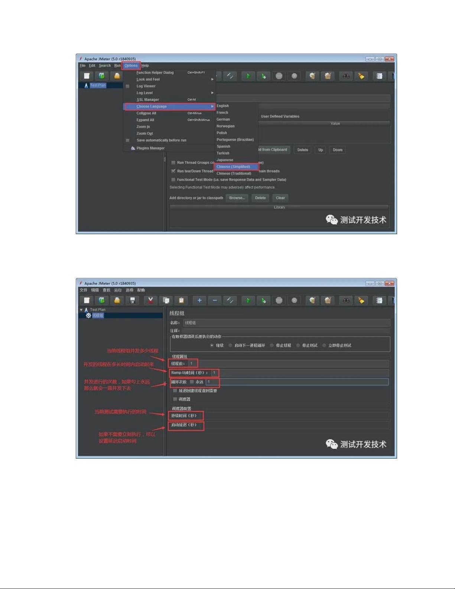Click Toggle icon in lower JMeter toolbar
455x589 pixels.
pos(230,300)
